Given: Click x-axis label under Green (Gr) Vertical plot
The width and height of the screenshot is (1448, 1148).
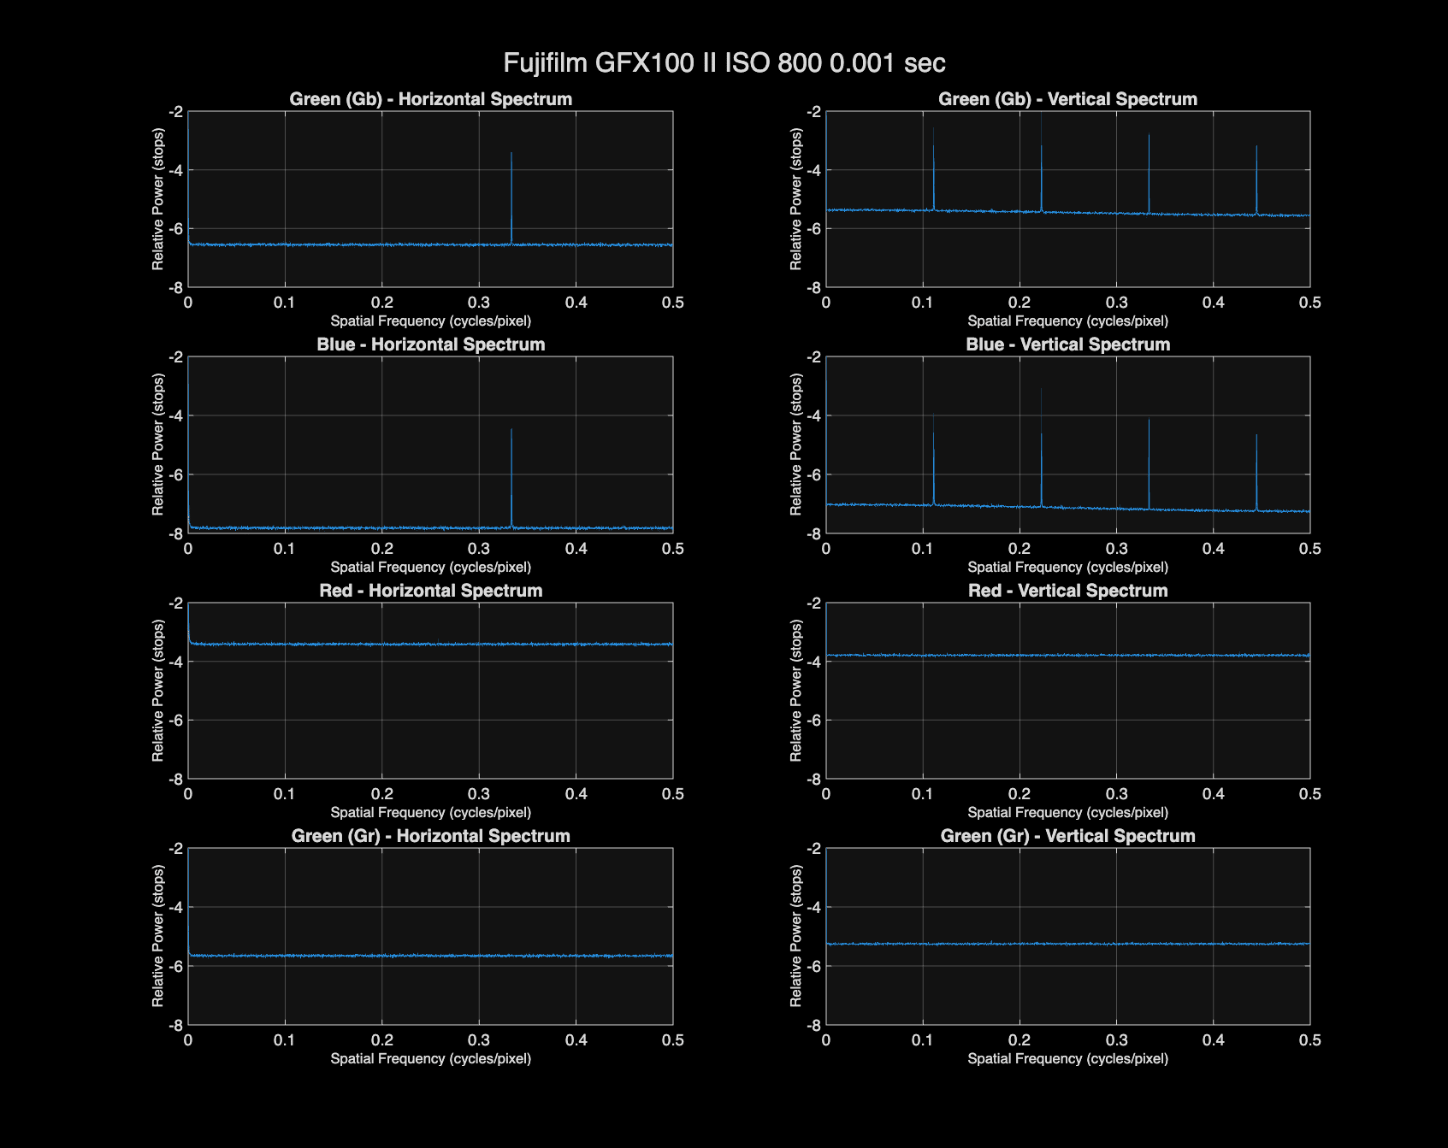Looking at the screenshot, I should coord(1067,1058).
